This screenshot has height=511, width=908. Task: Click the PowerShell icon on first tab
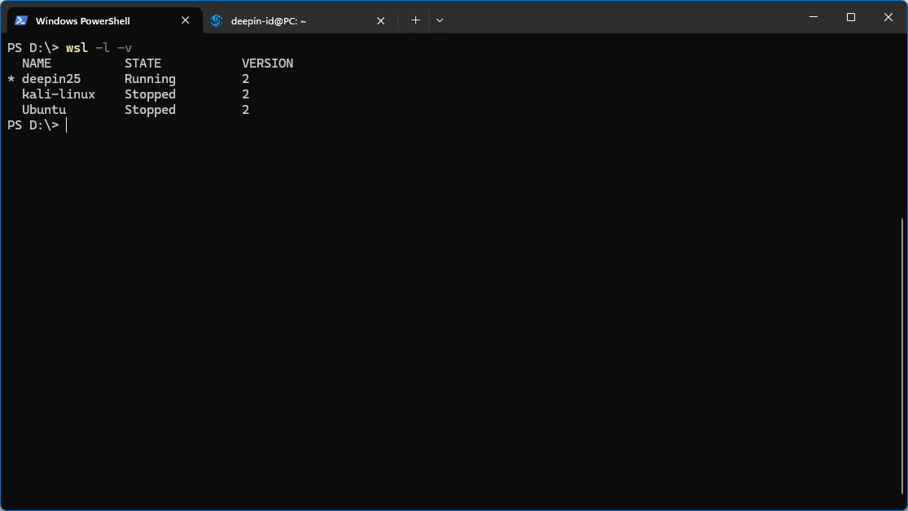(x=21, y=21)
